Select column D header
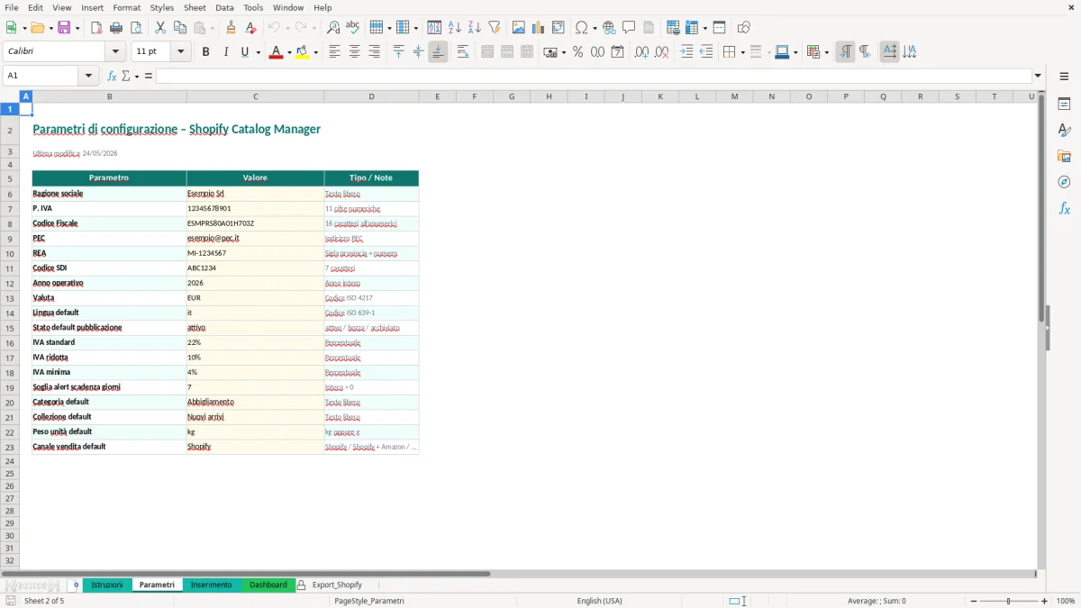Image resolution: width=1081 pixels, height=608 pixels. 371,96
